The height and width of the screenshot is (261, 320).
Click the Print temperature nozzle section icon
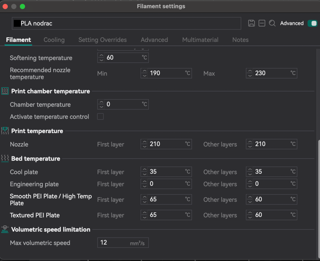[x=5, y=131]
